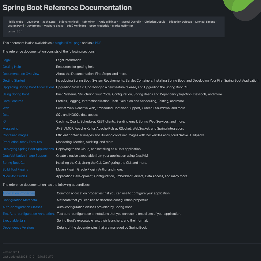This screenshot has height=261, width=261.
Task: Go to Getting Help section
Action: coord(12,67)
